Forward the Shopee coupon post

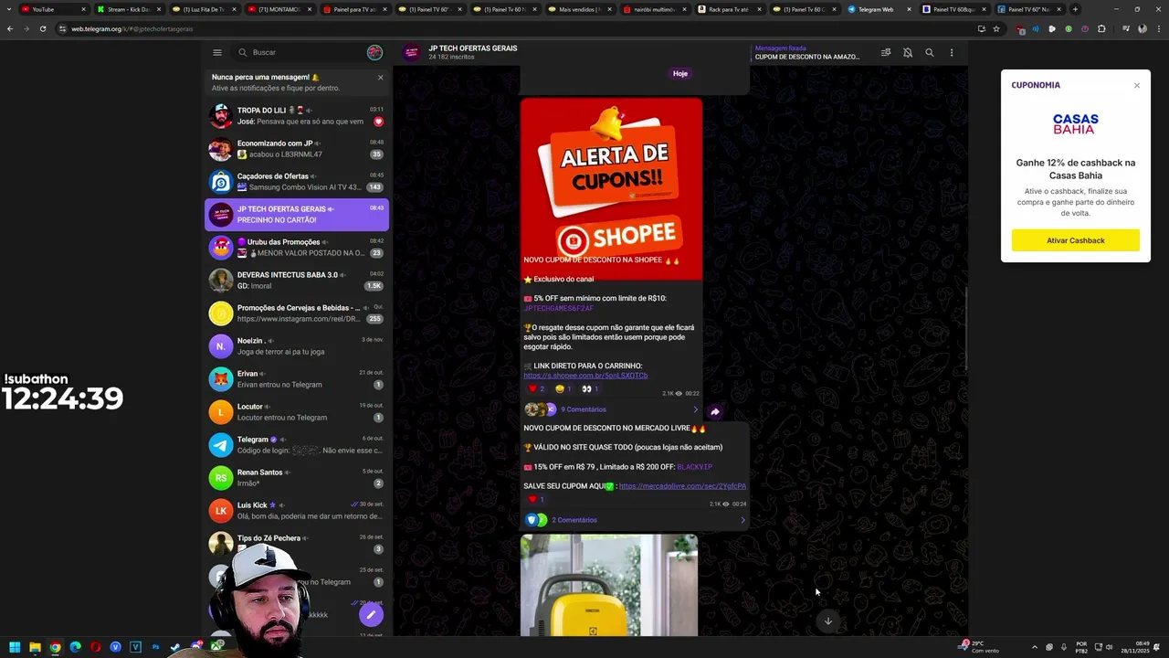[x=715, y=411]
